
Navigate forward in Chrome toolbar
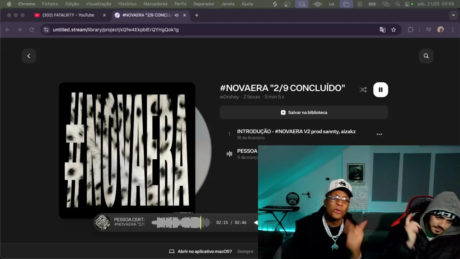tap(19, 29)
